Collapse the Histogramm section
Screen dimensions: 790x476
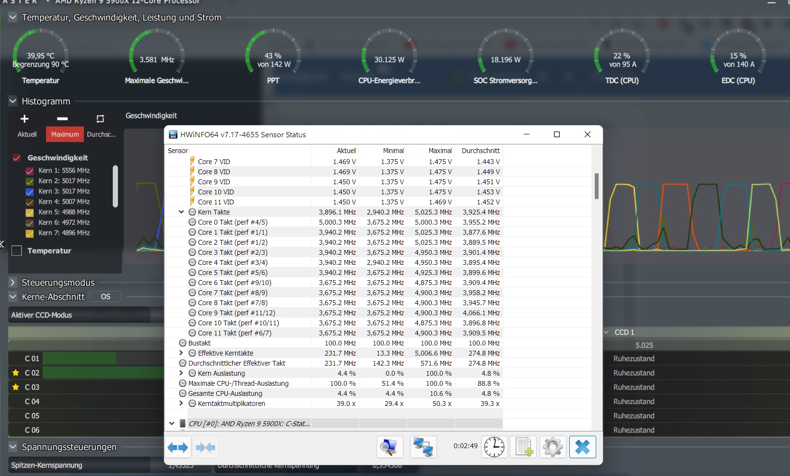(13, 101)
